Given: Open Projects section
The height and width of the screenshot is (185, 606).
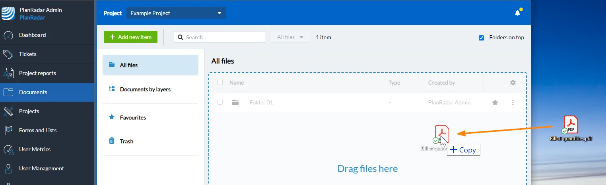Looking at the screenshot, I should click(47, 111).
